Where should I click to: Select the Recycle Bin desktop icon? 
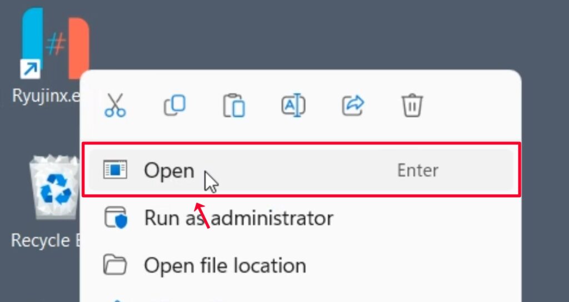(x=53, y=188)
